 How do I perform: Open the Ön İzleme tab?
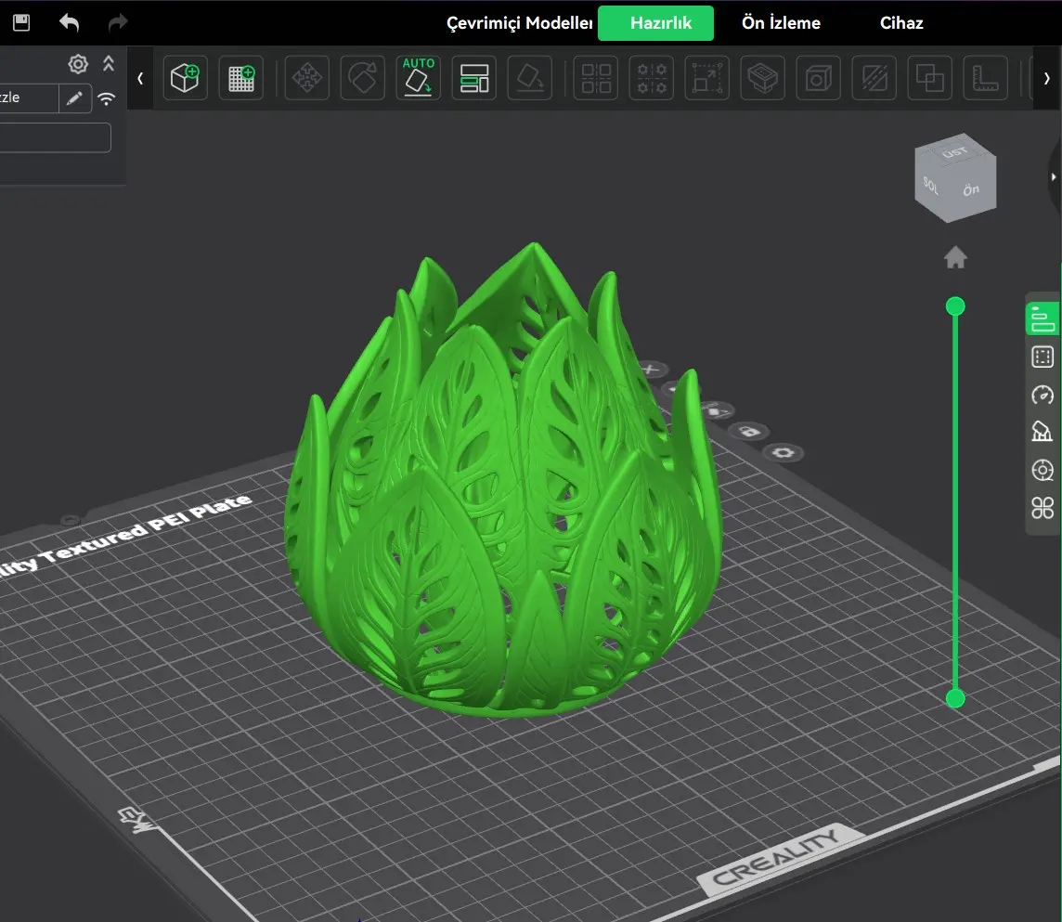pos(781,23)
